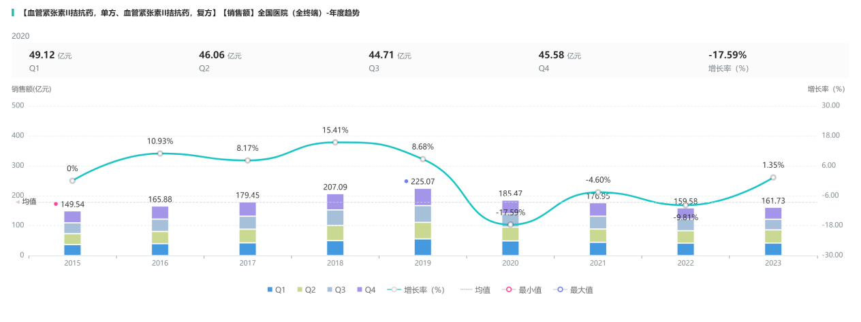Select the 2019 growth-rate point at 8.68%
861x322 pixels.
tap(423, 159)
